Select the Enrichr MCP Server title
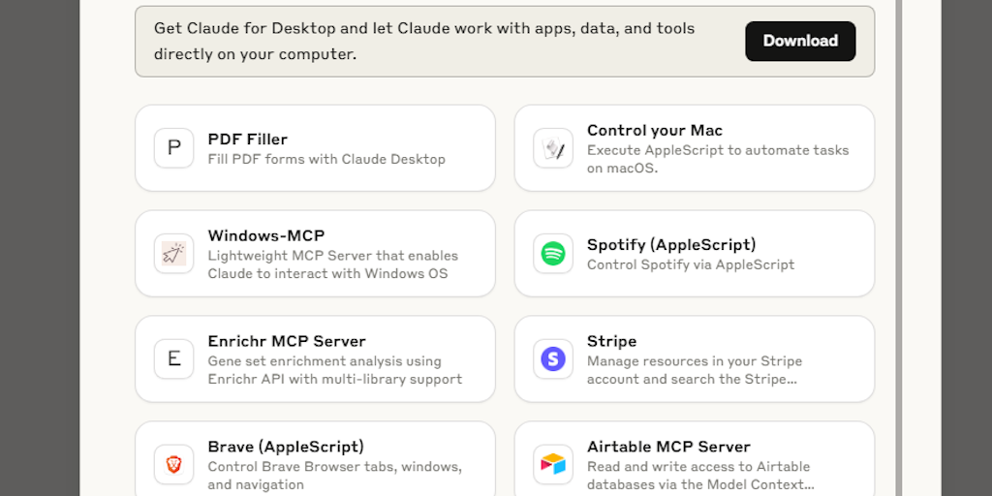This screenshot has height=496, width=992. click(x=287, y=341)
